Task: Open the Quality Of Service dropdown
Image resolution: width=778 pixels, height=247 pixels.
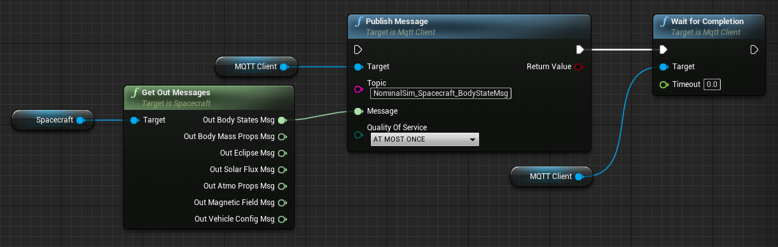Action: (x=424, y=139)
